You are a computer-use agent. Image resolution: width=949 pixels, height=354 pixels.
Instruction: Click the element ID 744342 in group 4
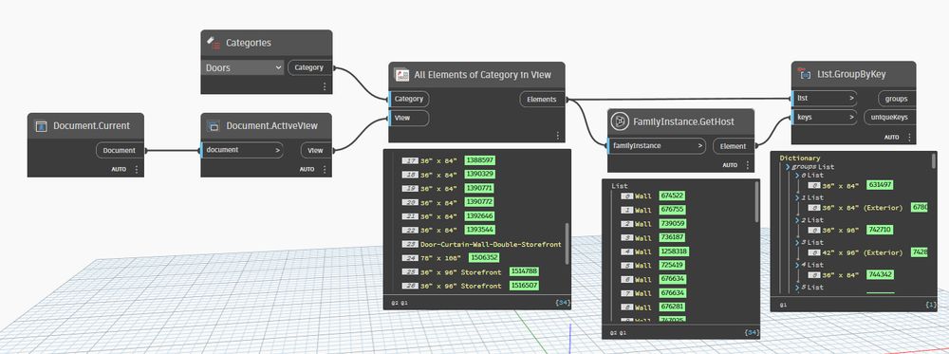(x=880, y=274)
